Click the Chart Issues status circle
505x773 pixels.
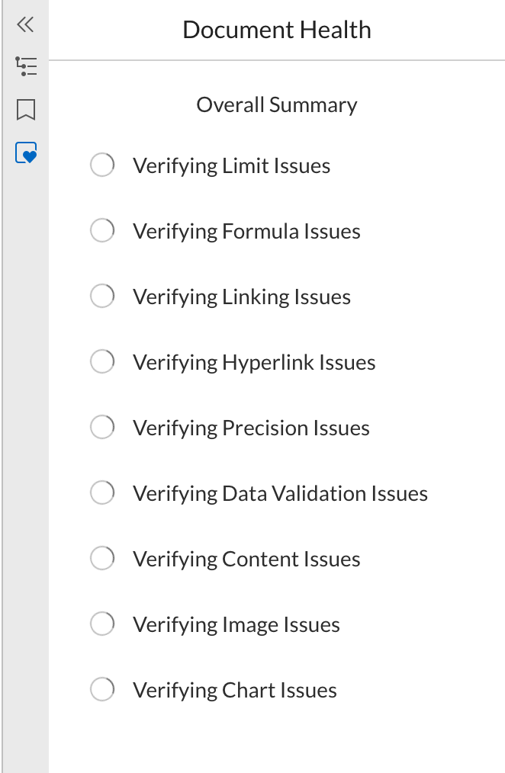click(x=102, y=689)
